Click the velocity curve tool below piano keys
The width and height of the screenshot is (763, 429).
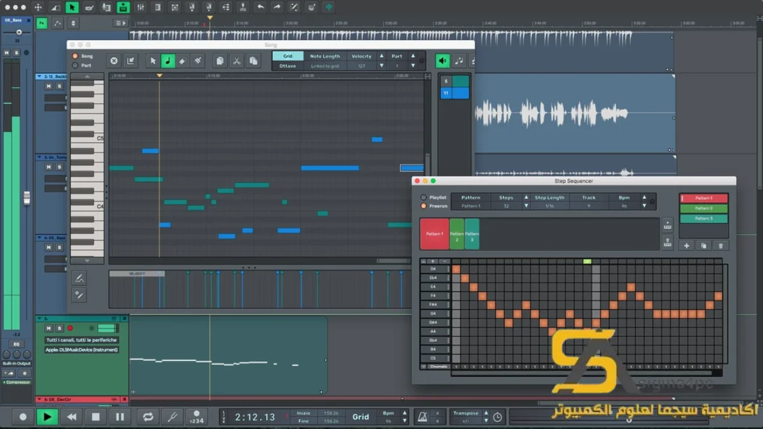[79, 278]
